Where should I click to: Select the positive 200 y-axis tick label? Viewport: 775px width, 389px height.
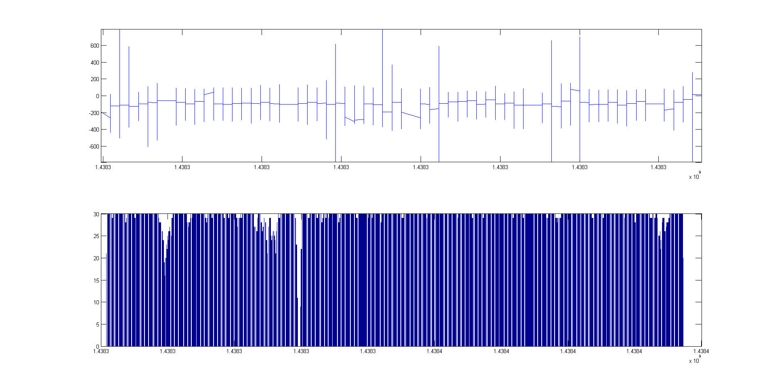click(x=95, y=79)
